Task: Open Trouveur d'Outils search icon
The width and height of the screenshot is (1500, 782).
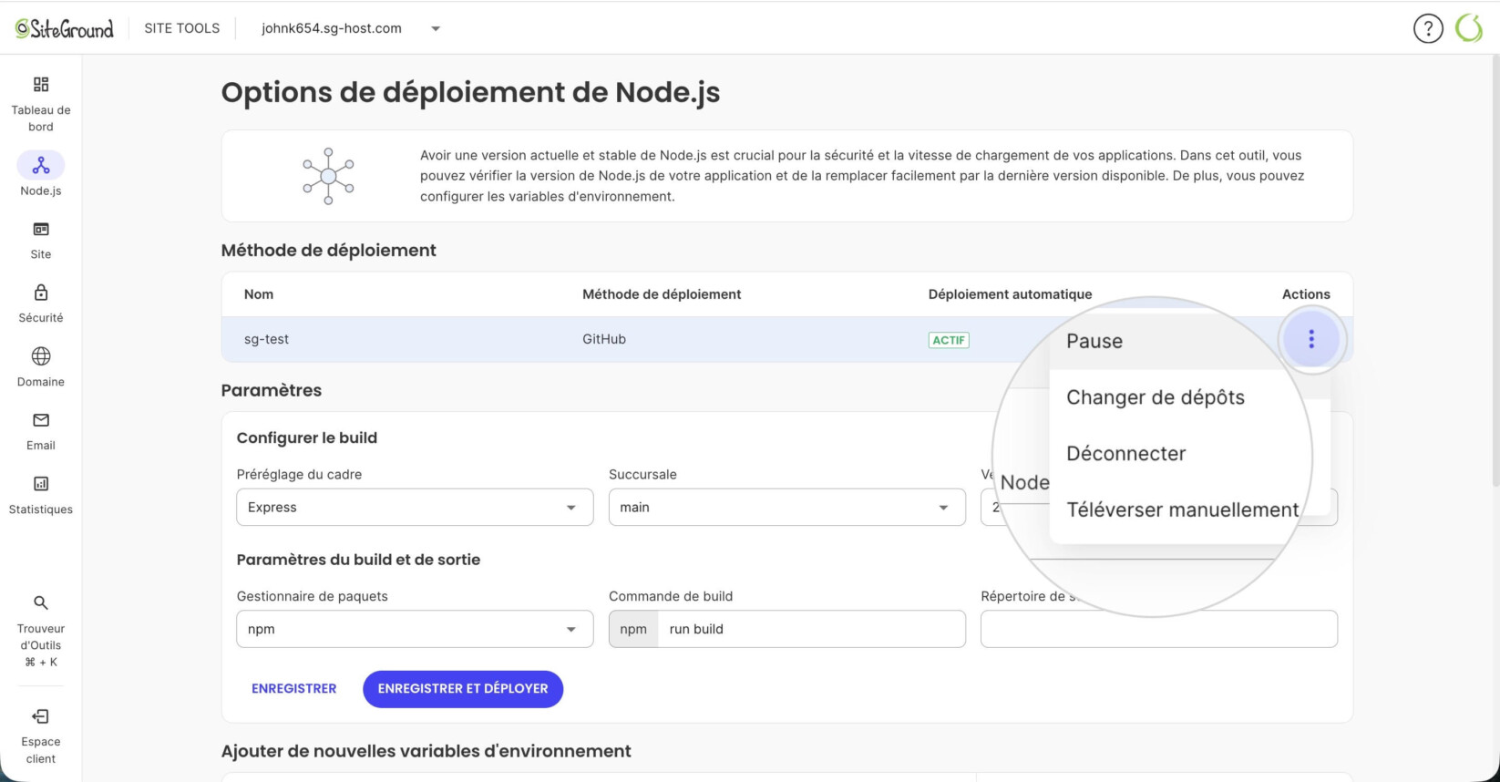Action: click(41, 602)
